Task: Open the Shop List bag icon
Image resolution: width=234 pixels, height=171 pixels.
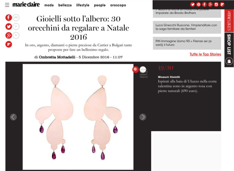Action: tap(229, 61)
